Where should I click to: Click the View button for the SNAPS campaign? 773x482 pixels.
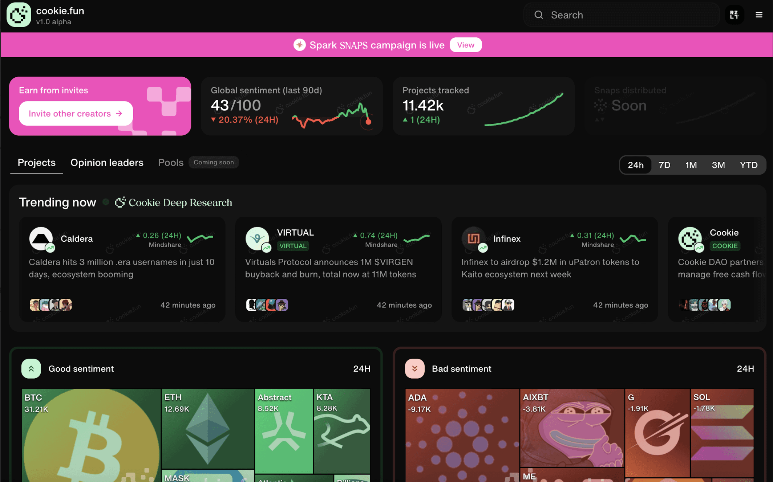coord(465,45)
